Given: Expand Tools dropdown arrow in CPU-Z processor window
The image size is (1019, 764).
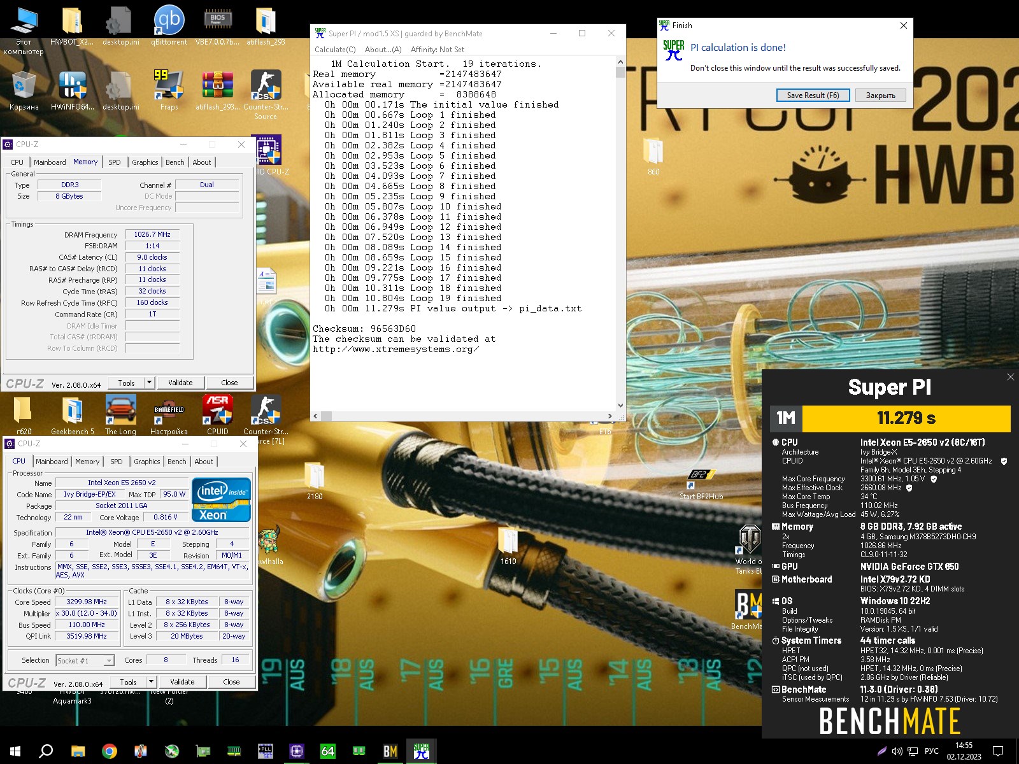Looking at the screenshot, I should (151, 682).
